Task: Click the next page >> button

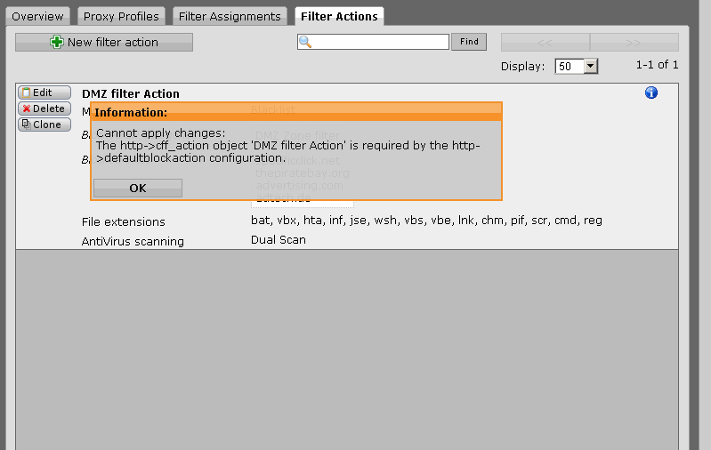Action: tap(634, 43)
